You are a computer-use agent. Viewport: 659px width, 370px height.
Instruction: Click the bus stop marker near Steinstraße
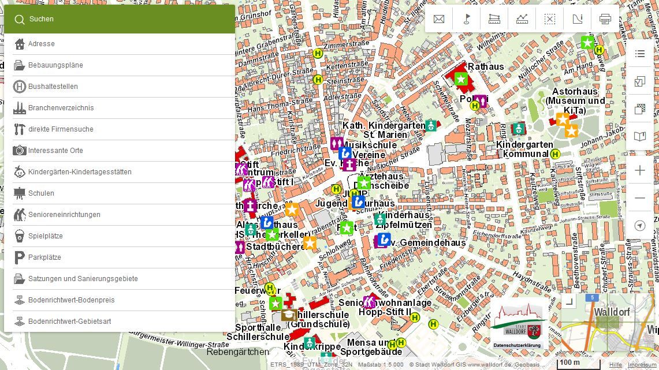pos(318,80)
